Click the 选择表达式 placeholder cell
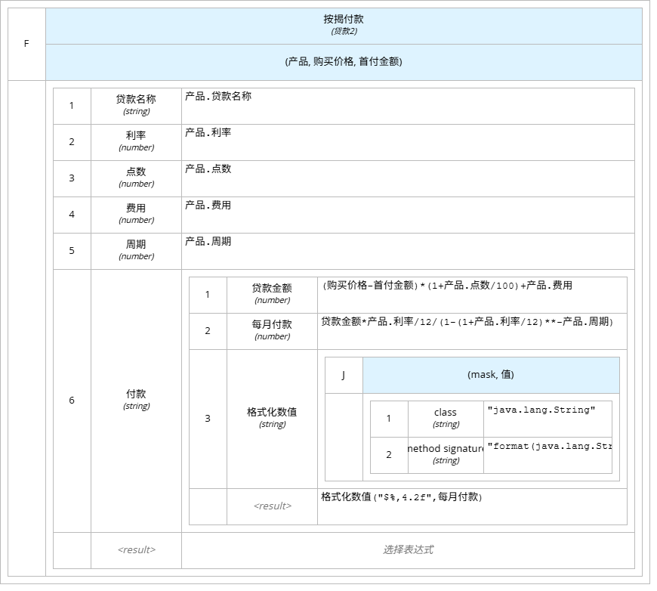The width and height of the screenshot is (657, 591). click(x=408, y=550)
